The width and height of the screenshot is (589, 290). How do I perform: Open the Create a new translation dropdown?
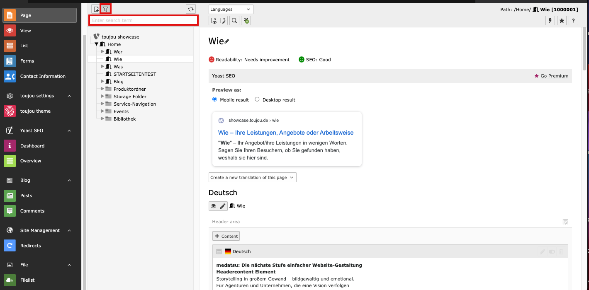pos(252,177)
